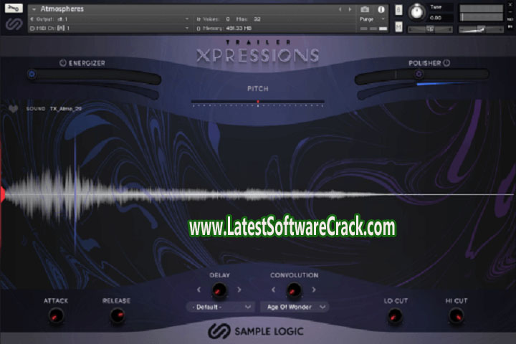Toggle the Mute button
Screen dimensions: 516x344
[x=398, y=27]
